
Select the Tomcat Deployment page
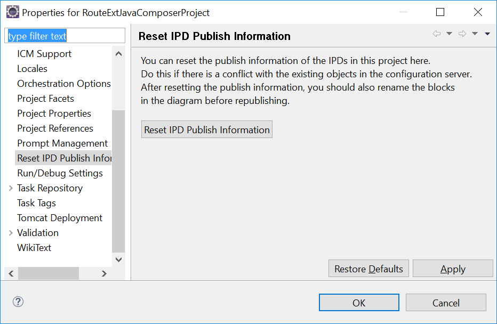(x=60, y=217)
